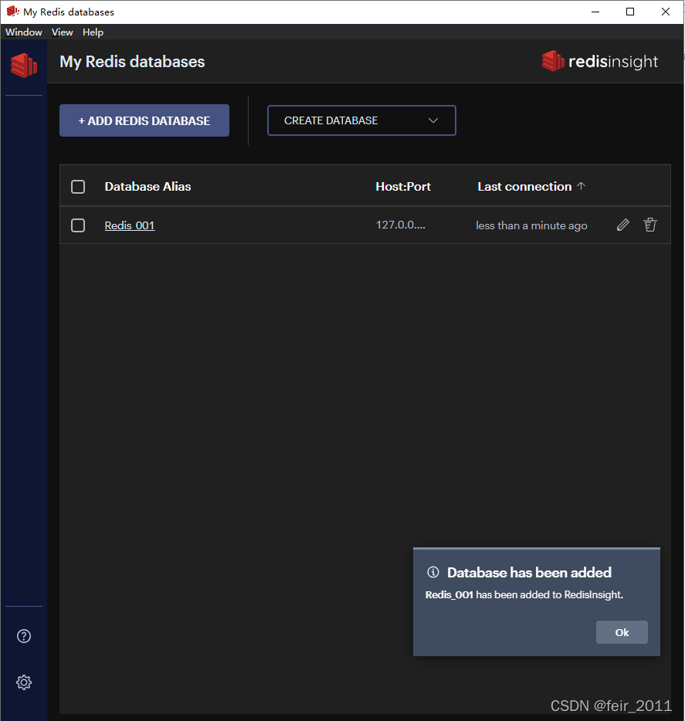Sort by the Host:Port column header
This screenshot has height=721, width=685.
pos(403,186)
